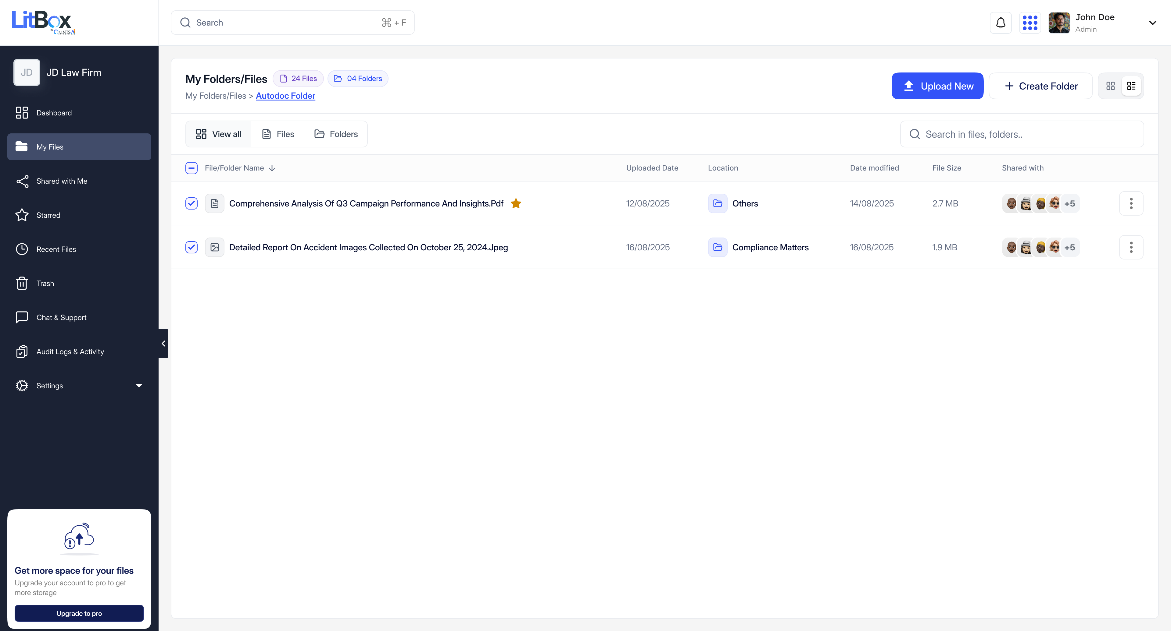Click Others location text
The height and width of the screenshot is (631, 1171).
coord(745,203)
